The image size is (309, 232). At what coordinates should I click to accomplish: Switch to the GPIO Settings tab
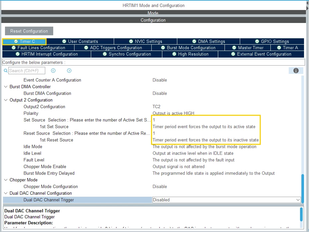coord(272,41)
